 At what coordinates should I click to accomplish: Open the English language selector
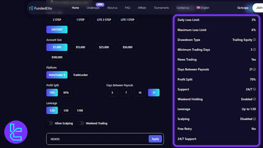tap(203, 8)
